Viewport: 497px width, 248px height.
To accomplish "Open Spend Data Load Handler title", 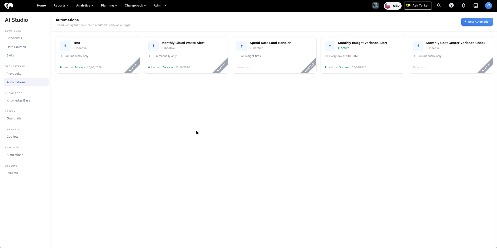I will pos(270,43).
